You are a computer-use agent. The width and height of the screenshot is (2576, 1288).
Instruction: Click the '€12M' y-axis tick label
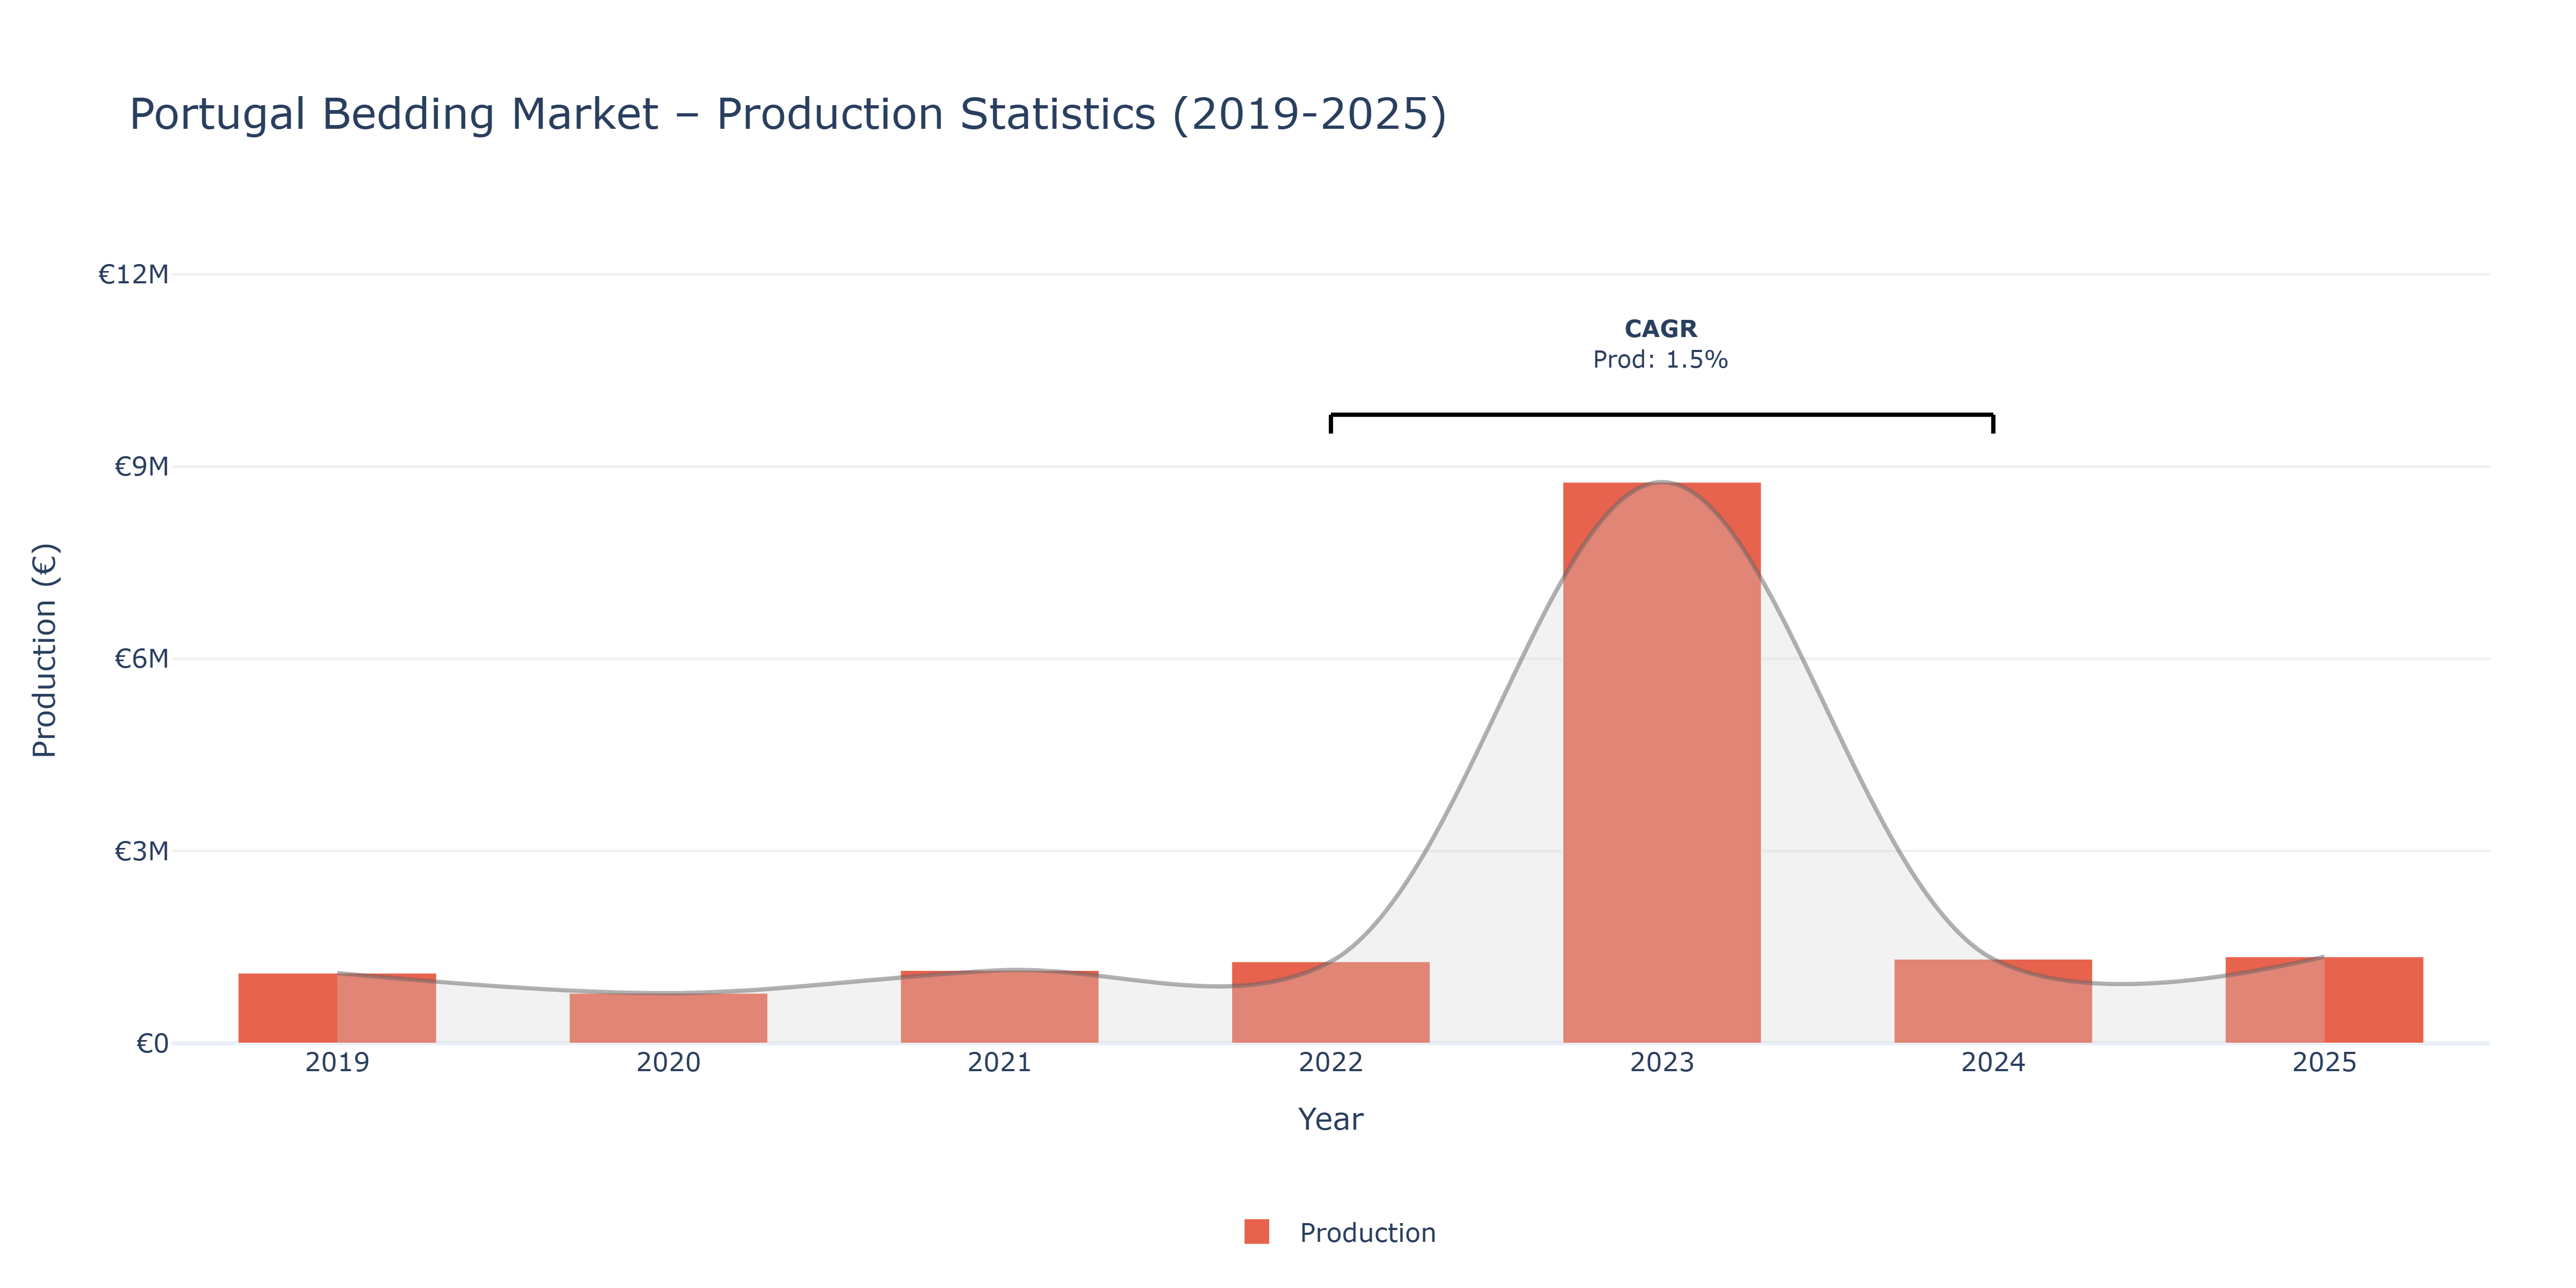133,274
